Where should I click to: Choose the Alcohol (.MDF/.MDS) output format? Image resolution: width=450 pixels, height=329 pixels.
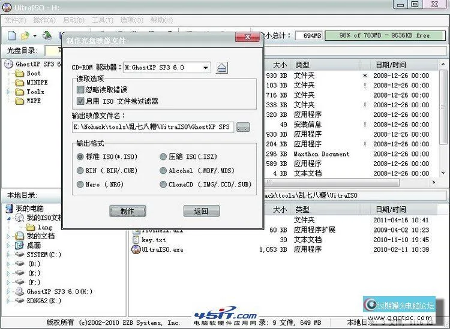pyautogui.click(x=163, y=171)
